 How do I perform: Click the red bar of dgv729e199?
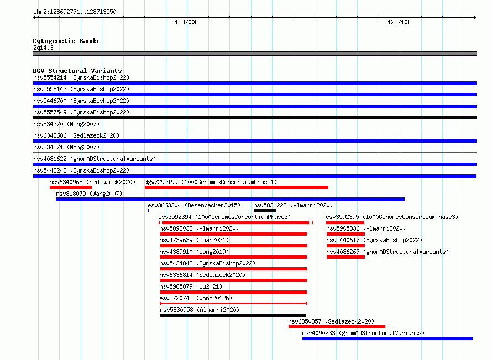click(x=237, y=187)
